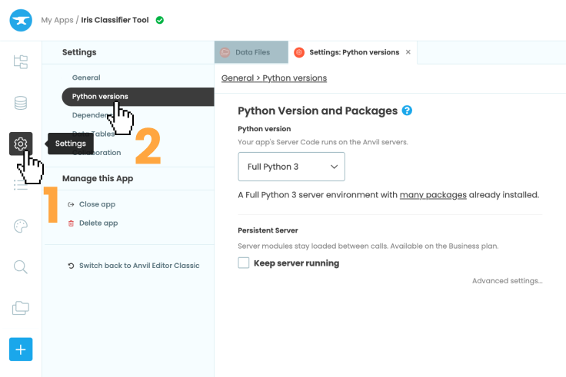This screenshot has height=377, width=566.
Task: Open the Data database sidebar icon
Action: point(21,103)
